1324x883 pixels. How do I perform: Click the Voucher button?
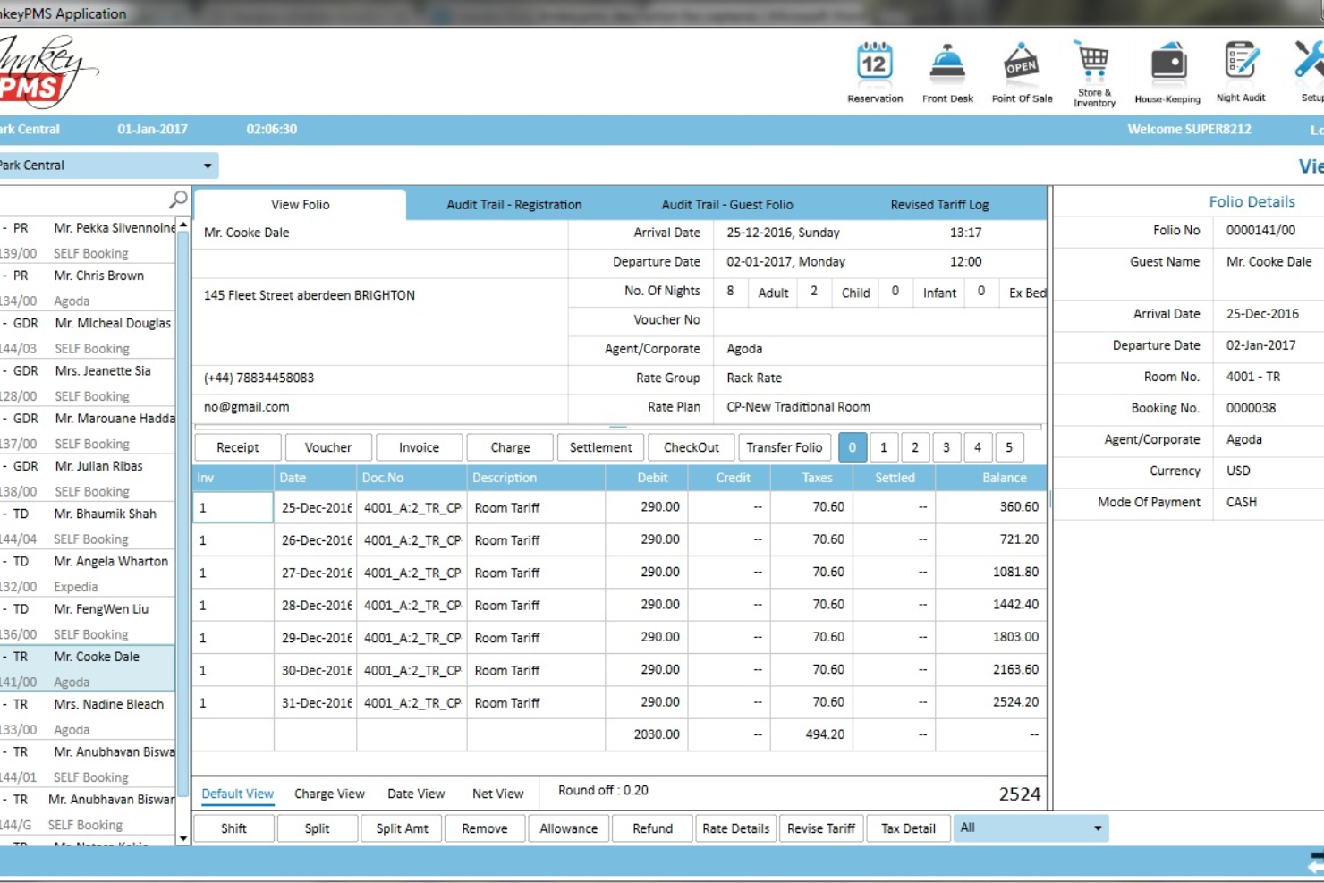coord(328,447)
